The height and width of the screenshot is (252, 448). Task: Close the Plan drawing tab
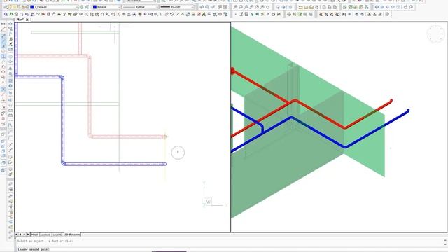[x=27, y=20]
